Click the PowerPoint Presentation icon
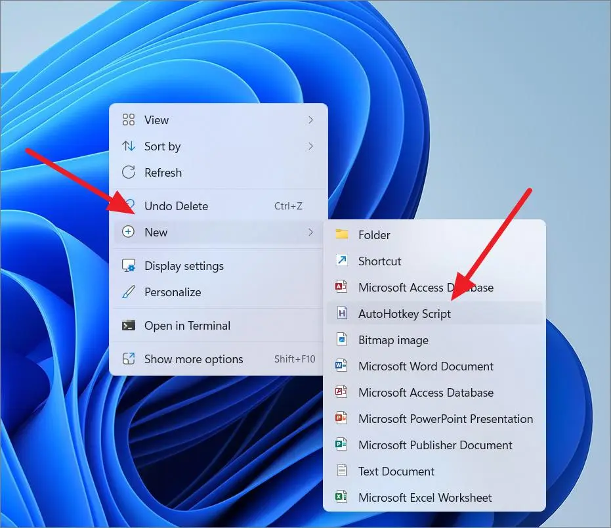The image size is (611, 528). (x=341, y=418)
